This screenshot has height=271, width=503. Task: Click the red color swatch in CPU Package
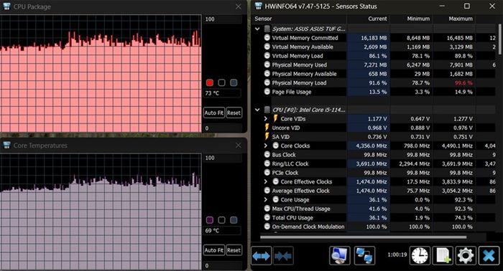210,82
